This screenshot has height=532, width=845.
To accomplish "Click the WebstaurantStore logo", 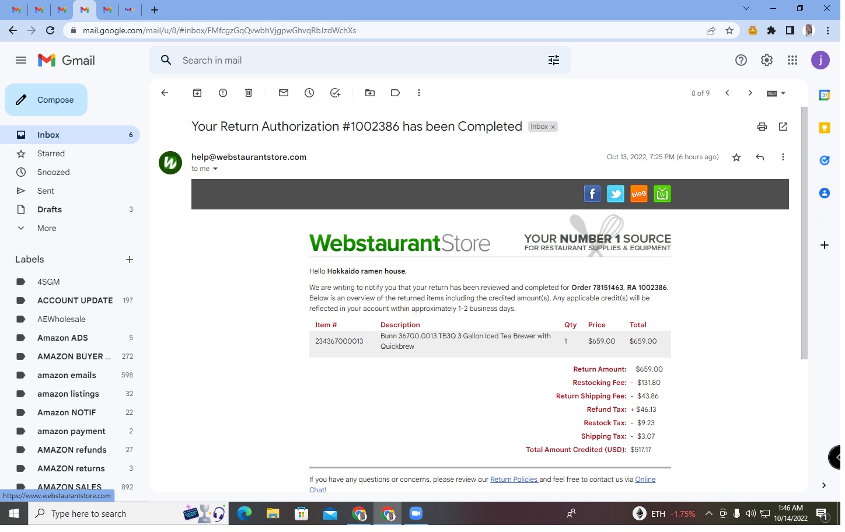I will tap(400, 243).
